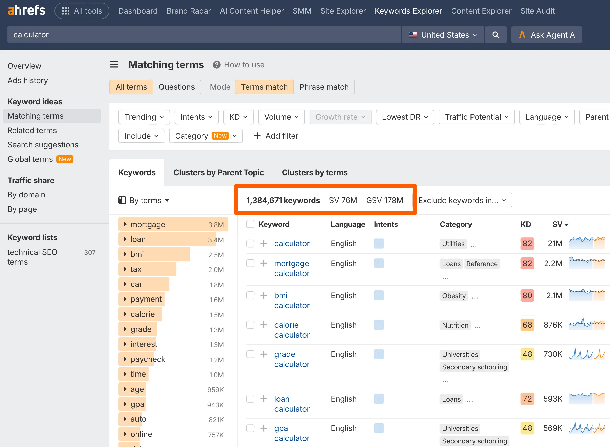Screen dimensions: 610x447
Task: Open Ask Agent A assistant
Action: pos(546,35)
